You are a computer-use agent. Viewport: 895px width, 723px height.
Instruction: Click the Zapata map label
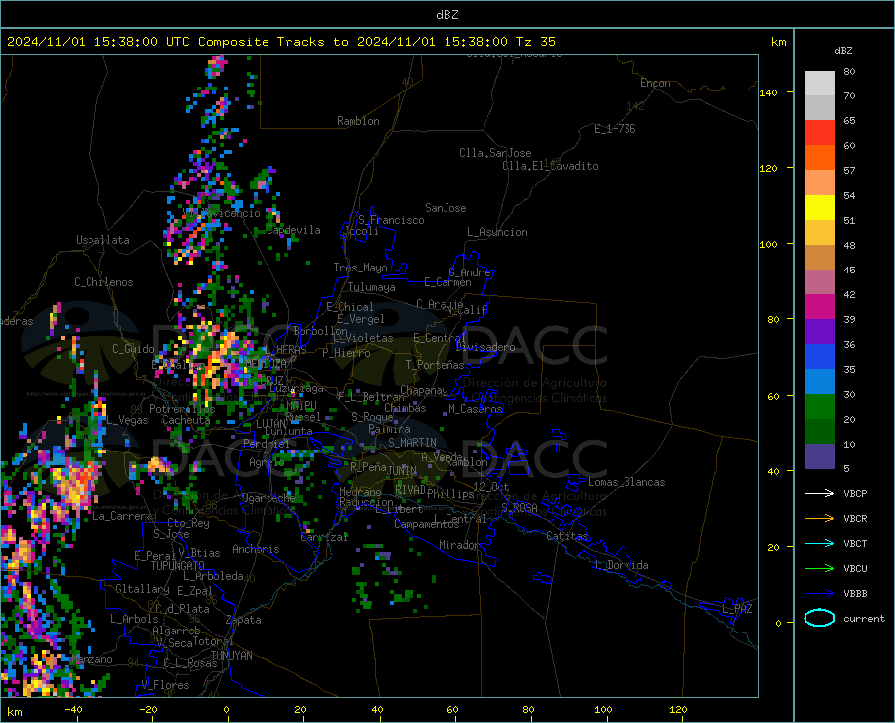[244, 620]
